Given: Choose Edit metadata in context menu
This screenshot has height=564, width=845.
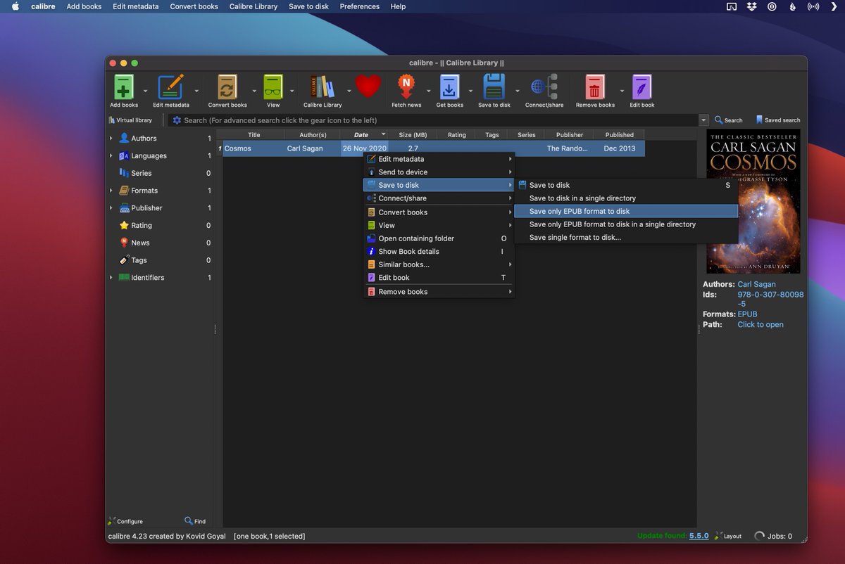Looking at the screenshot, I should (x=439, y=159).
